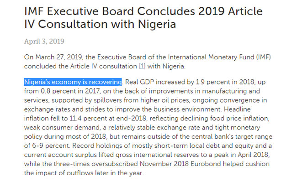Click the phrase "central bank's target range"

[x=232, y=136]
